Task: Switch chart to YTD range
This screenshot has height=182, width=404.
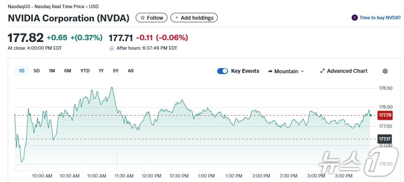Action: 85,71
